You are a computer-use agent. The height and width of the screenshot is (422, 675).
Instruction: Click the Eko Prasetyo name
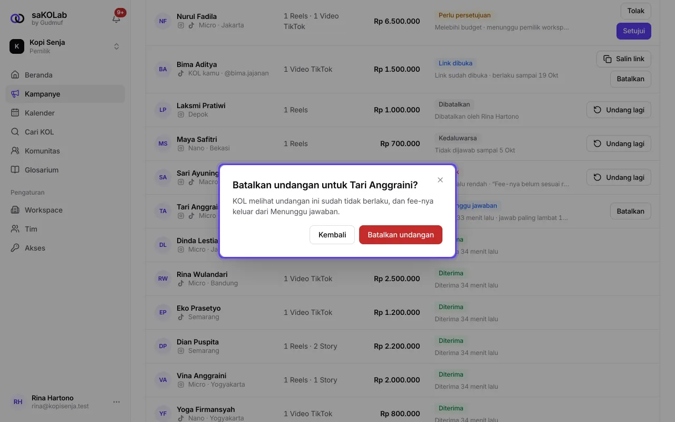(199, 308)
